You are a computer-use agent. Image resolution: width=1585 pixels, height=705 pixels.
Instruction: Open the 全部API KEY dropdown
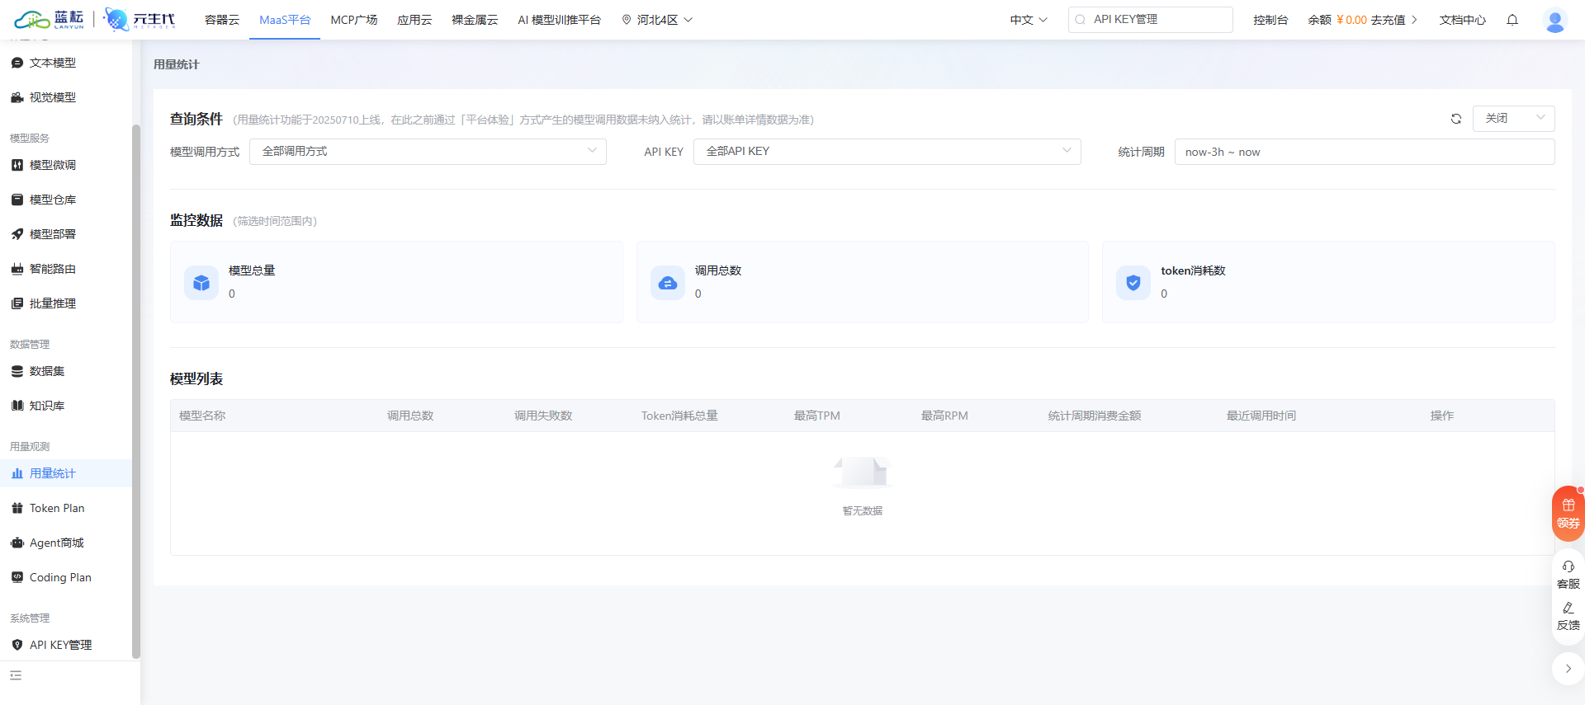pos(887,152)
